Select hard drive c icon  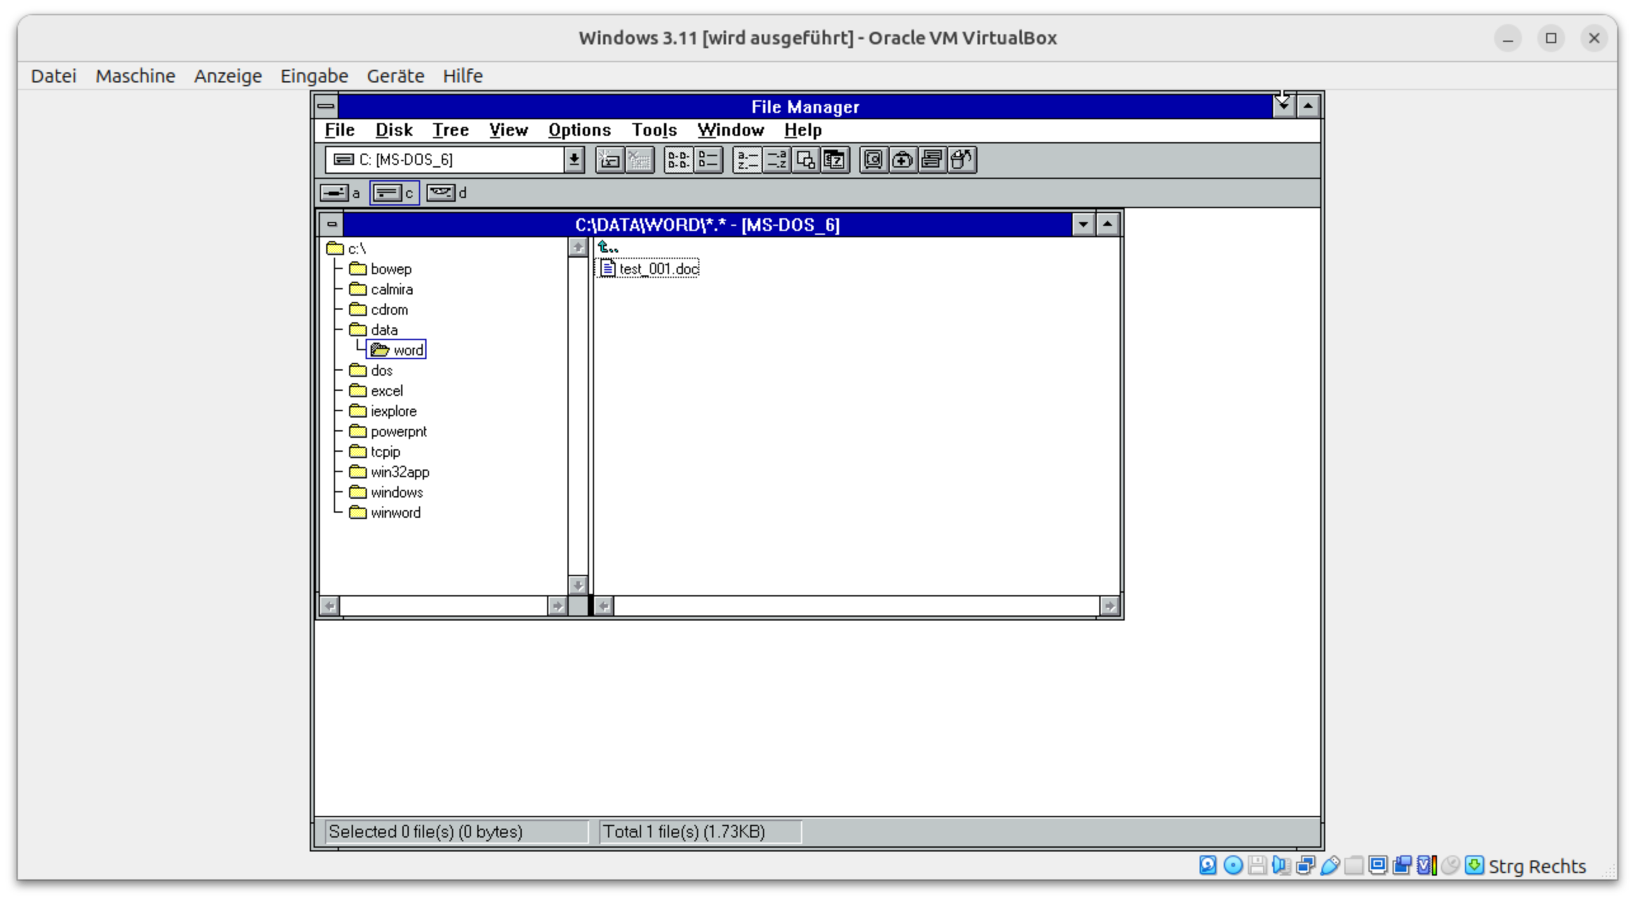click(387, 193)
